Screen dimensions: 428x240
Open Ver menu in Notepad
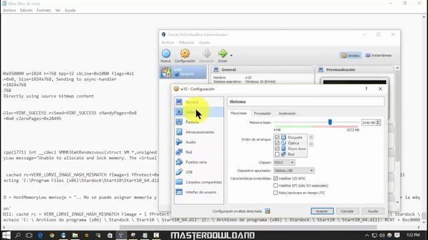58,11
